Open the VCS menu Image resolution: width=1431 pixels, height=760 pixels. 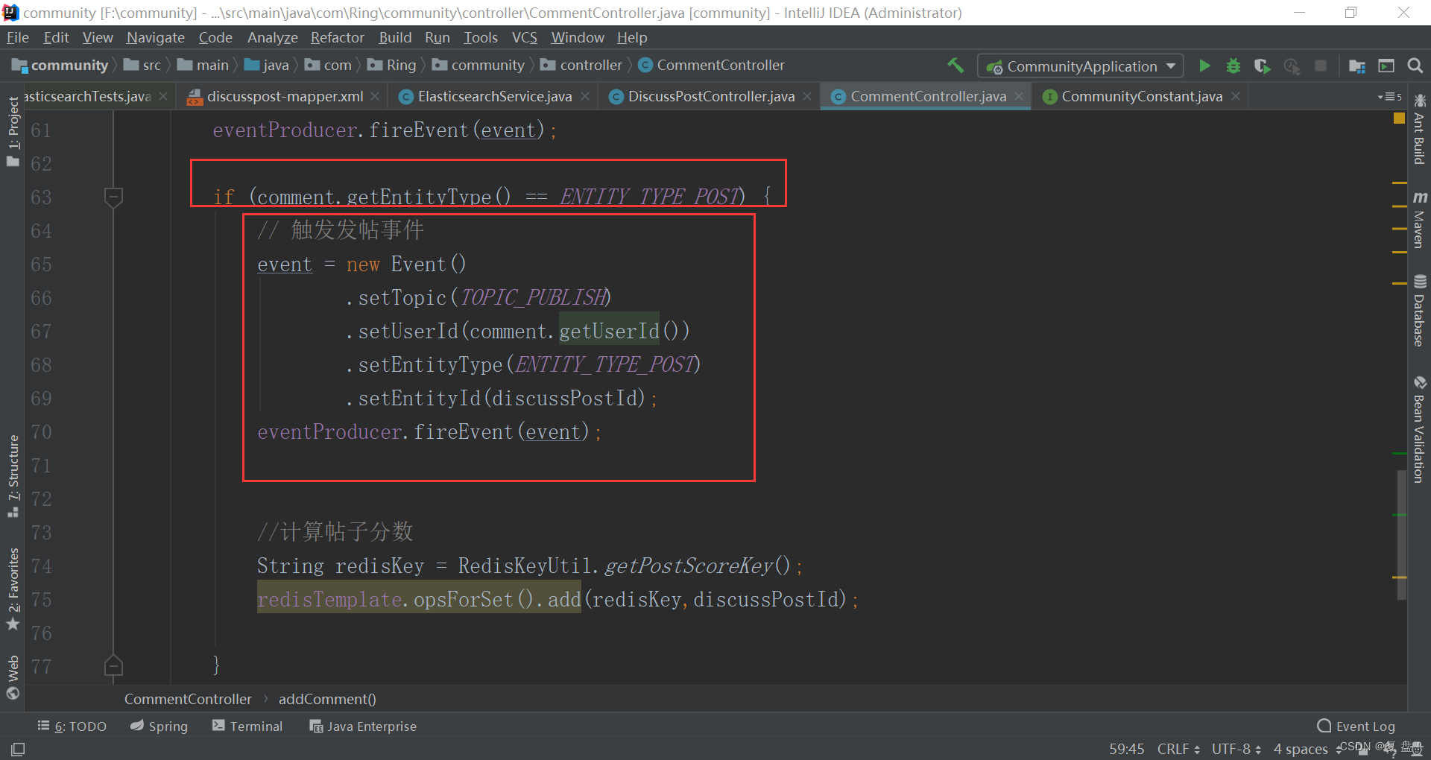click(525, 37)
